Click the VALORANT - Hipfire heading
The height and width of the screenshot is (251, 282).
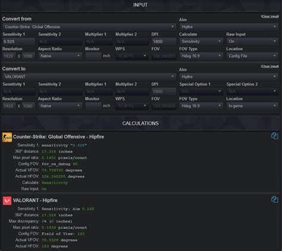coord(35,200)
